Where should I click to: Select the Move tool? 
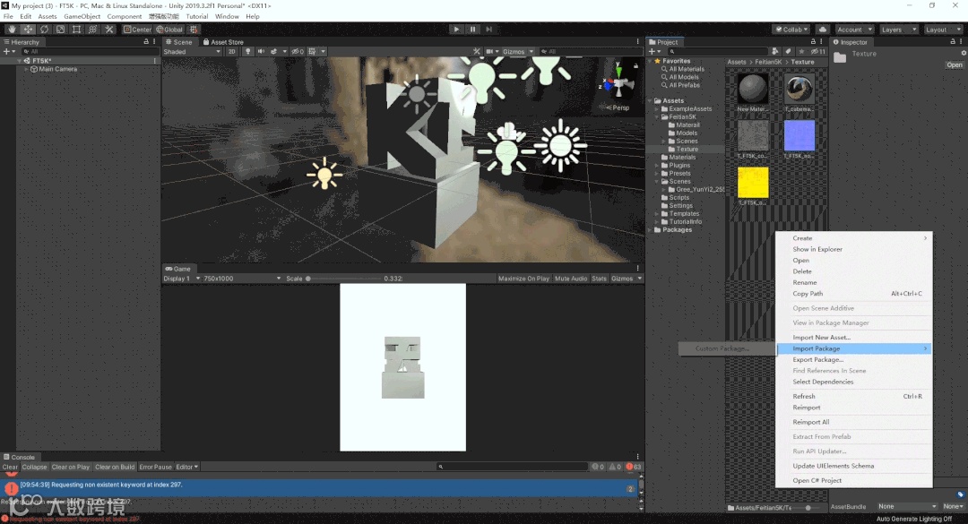coord(28,29)
